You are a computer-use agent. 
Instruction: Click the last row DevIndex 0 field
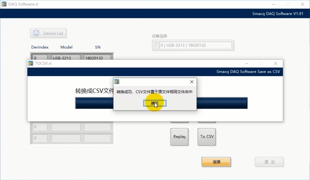pyautogui.click(x=40, y=138)
